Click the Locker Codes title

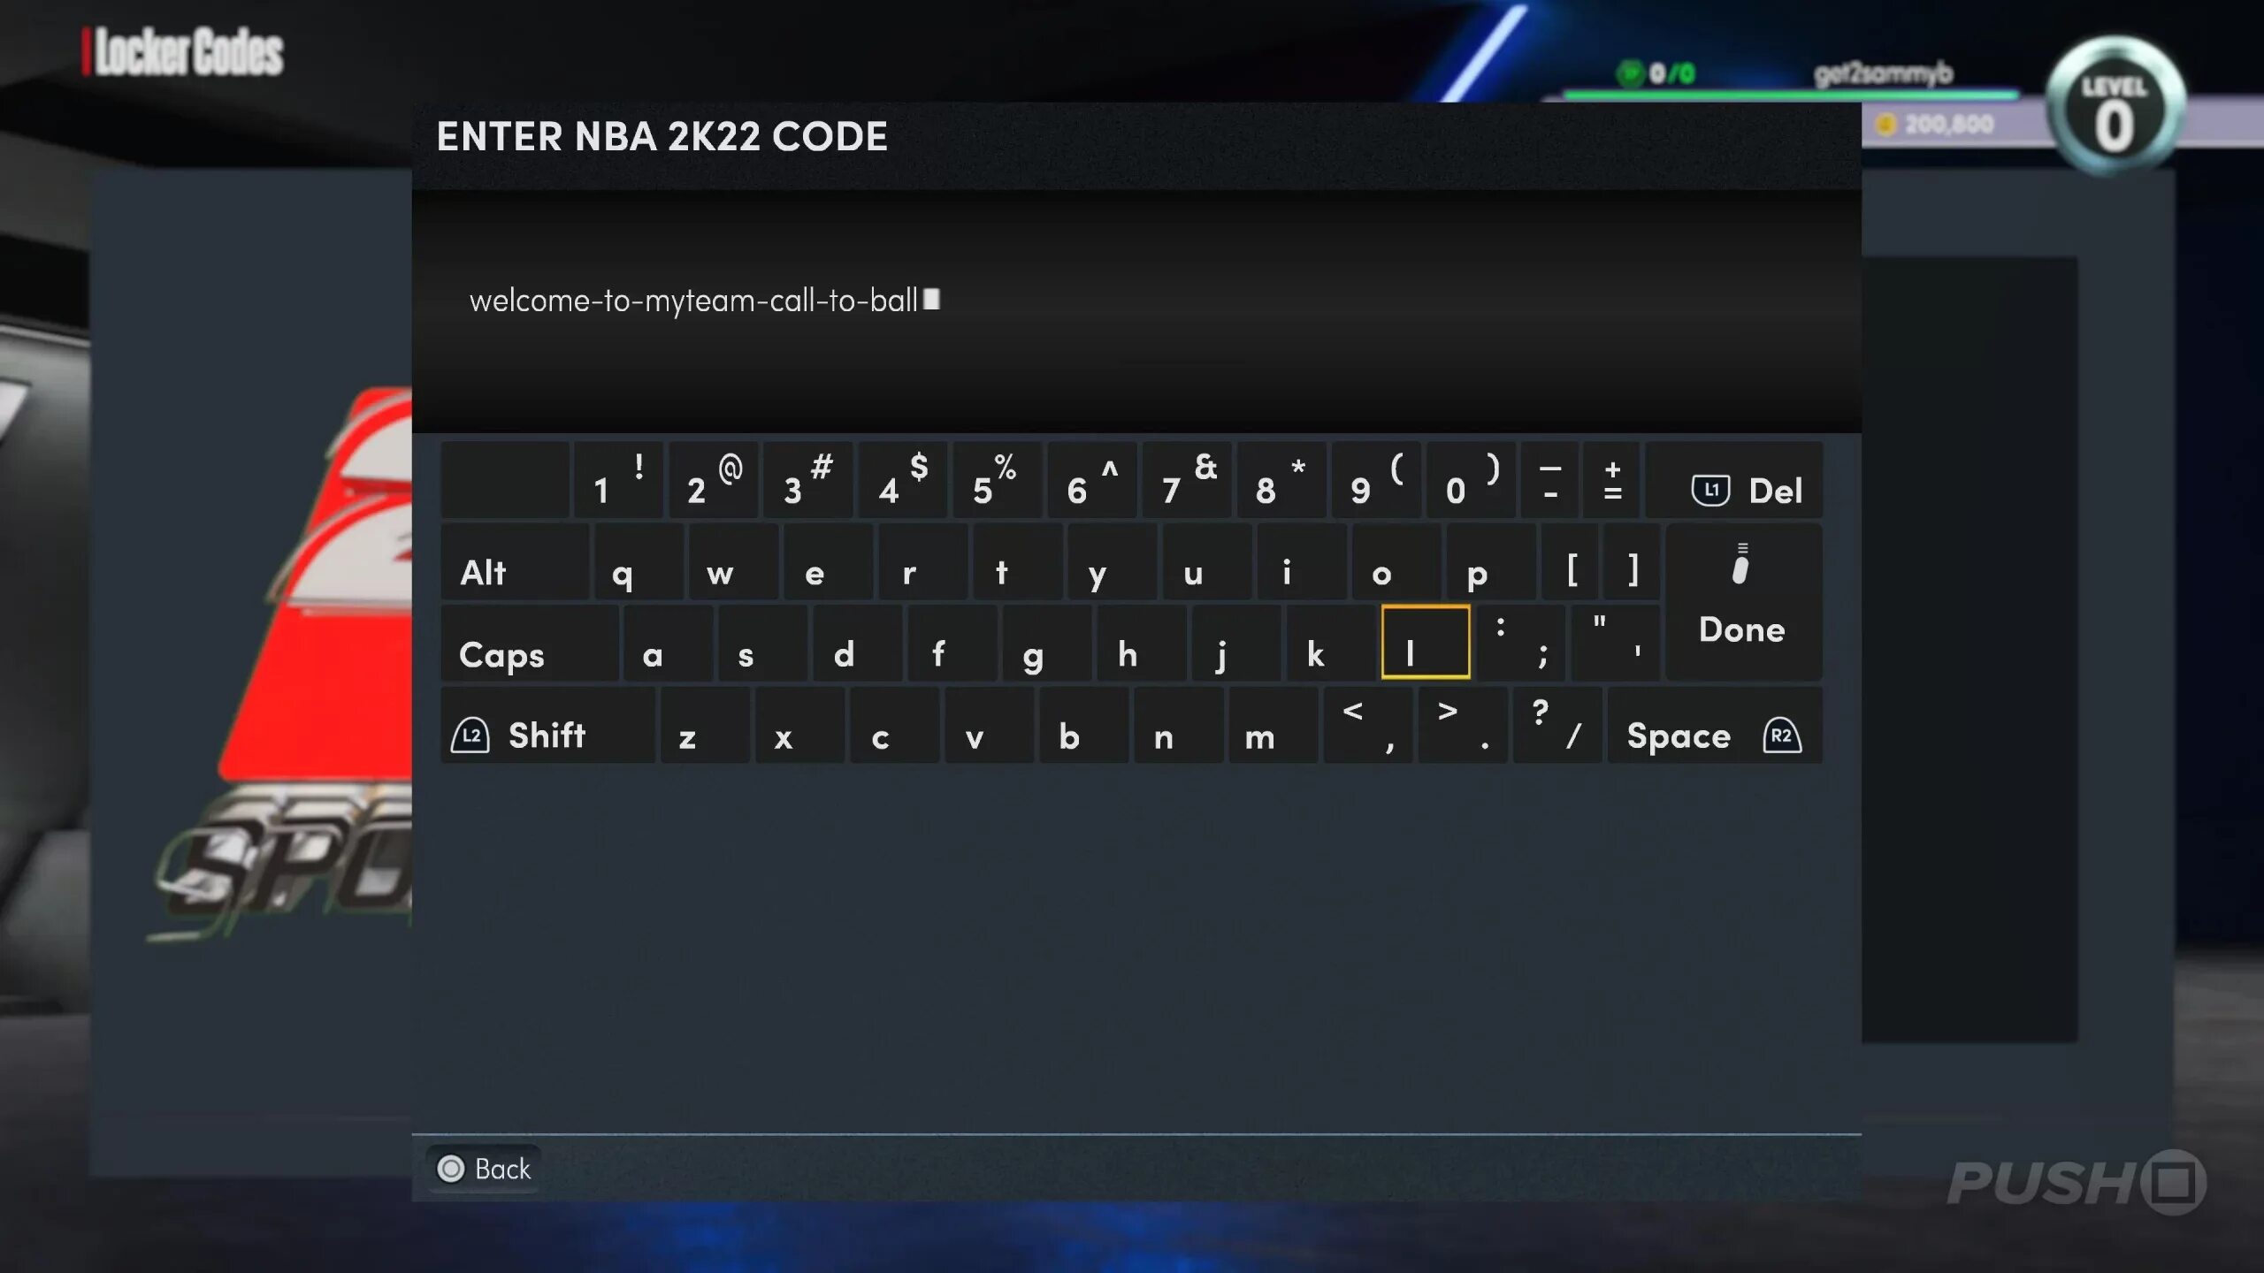pyautogui.click(x=188, y=52)
